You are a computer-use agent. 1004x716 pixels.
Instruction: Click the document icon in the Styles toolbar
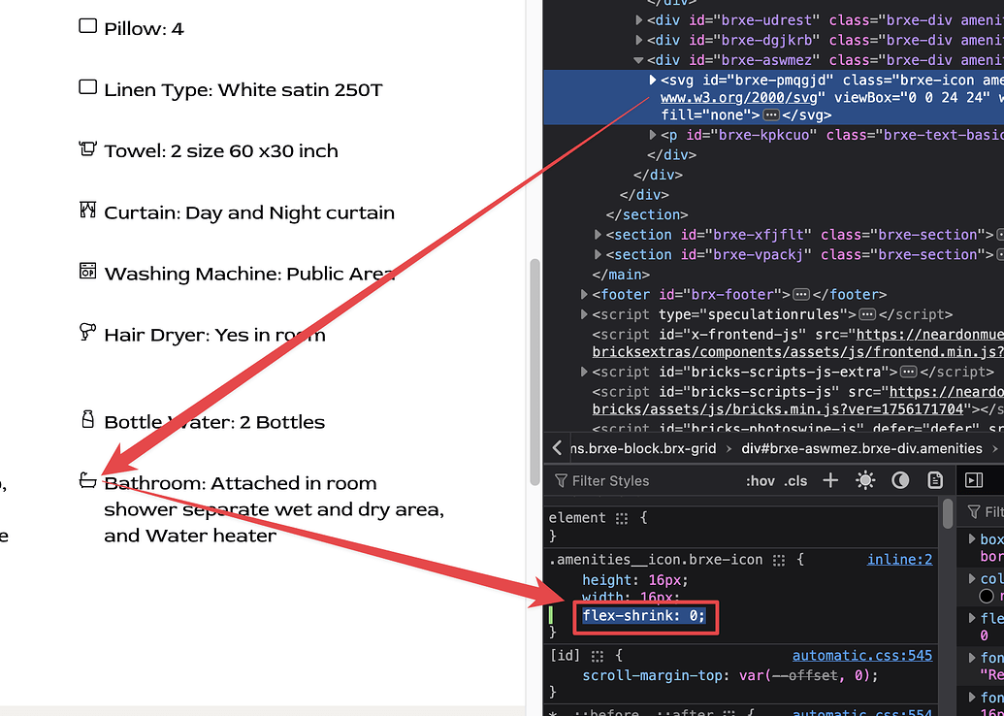click(x=933, y=479)
